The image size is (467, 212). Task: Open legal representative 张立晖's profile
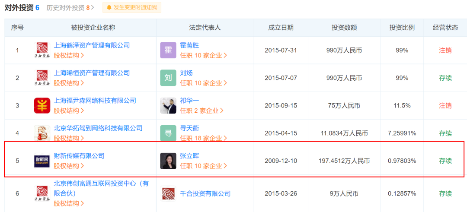pyautogui.click(x=189, y=155)
